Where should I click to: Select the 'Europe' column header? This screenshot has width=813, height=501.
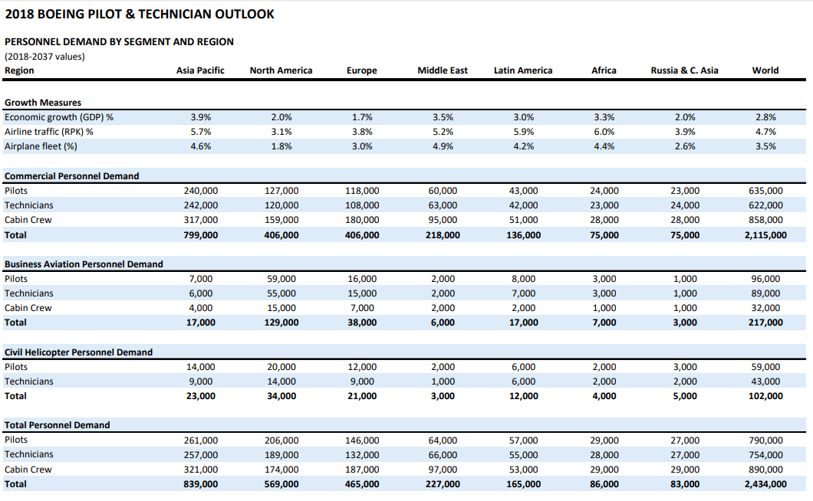[362, 70]
